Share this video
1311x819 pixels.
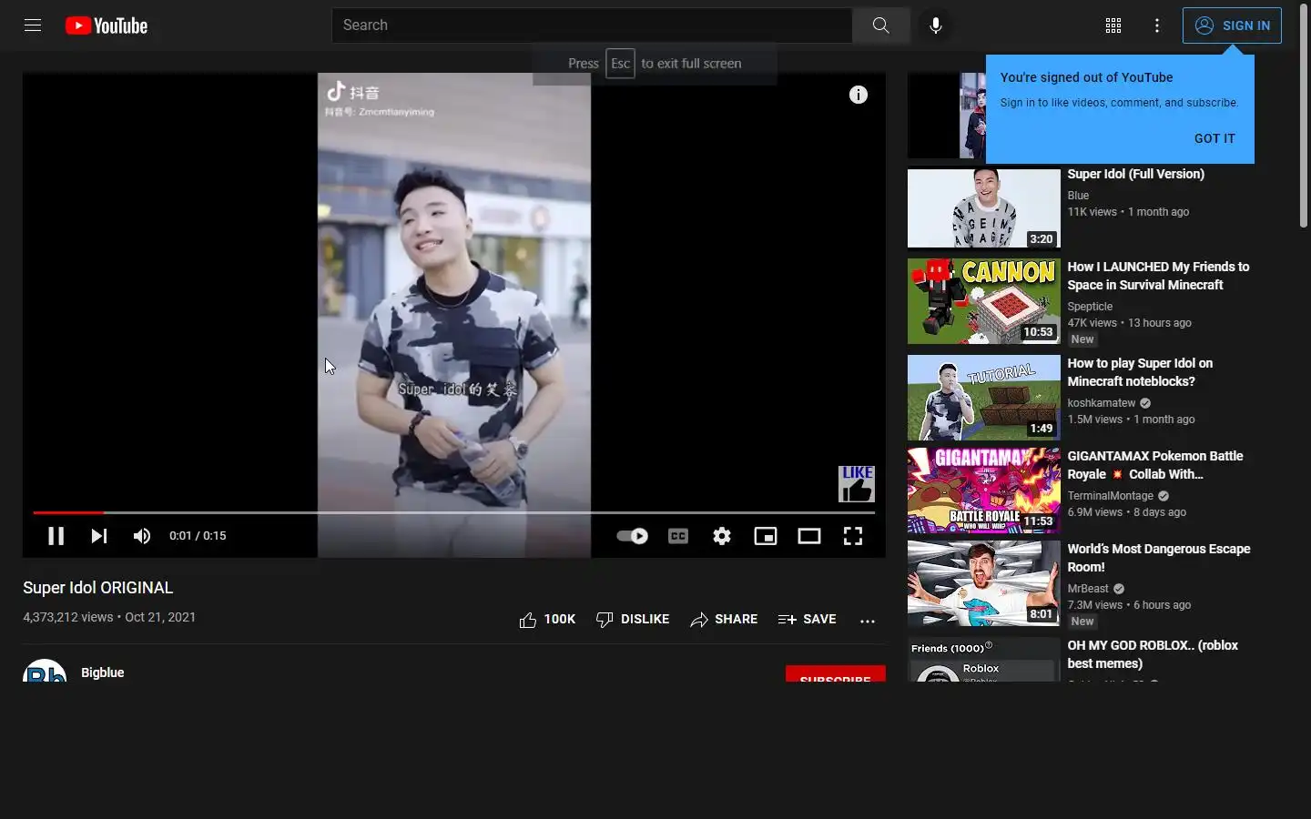[x=724, y=620]
